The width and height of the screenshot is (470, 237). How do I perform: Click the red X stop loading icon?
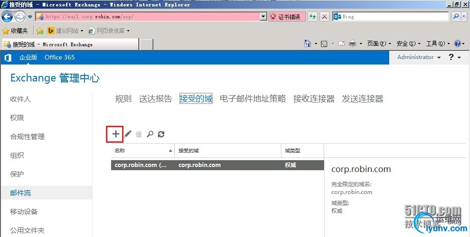pos(325,17)
